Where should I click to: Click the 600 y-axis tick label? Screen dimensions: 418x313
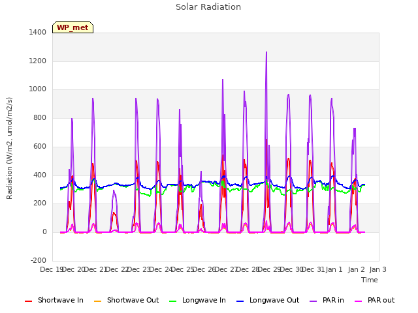tap(40, 146)
